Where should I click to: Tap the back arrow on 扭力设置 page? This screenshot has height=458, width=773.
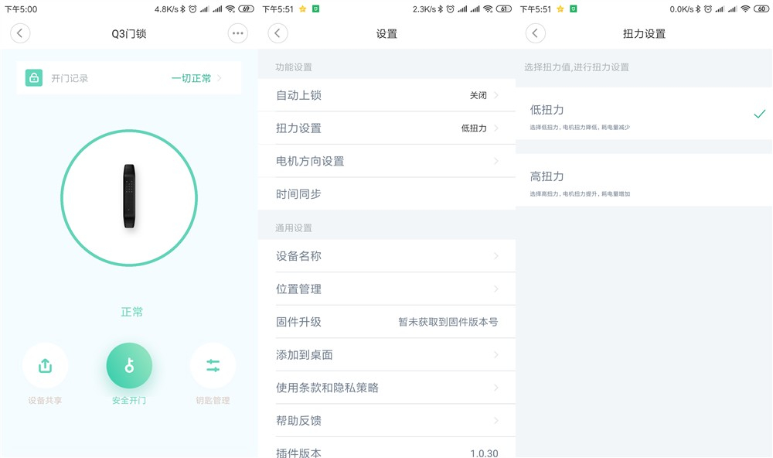[x=534, y=33]
